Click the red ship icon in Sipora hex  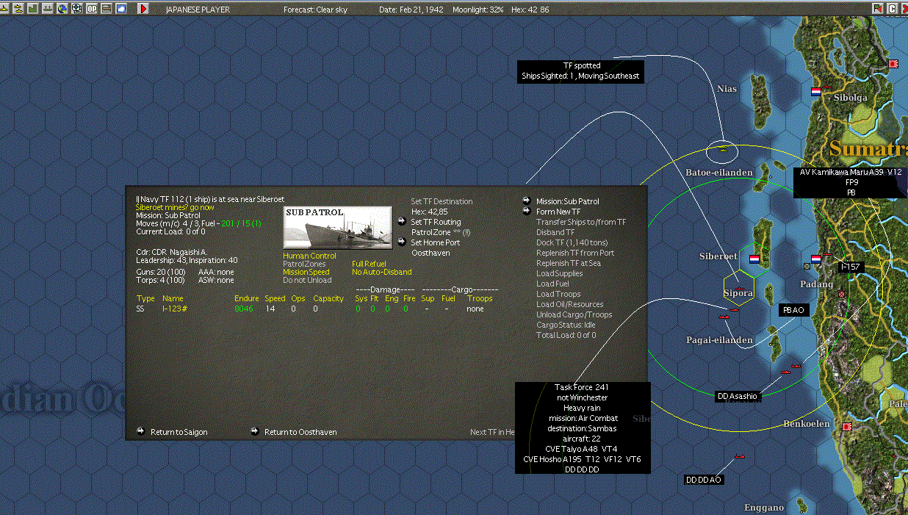(740, 289)
